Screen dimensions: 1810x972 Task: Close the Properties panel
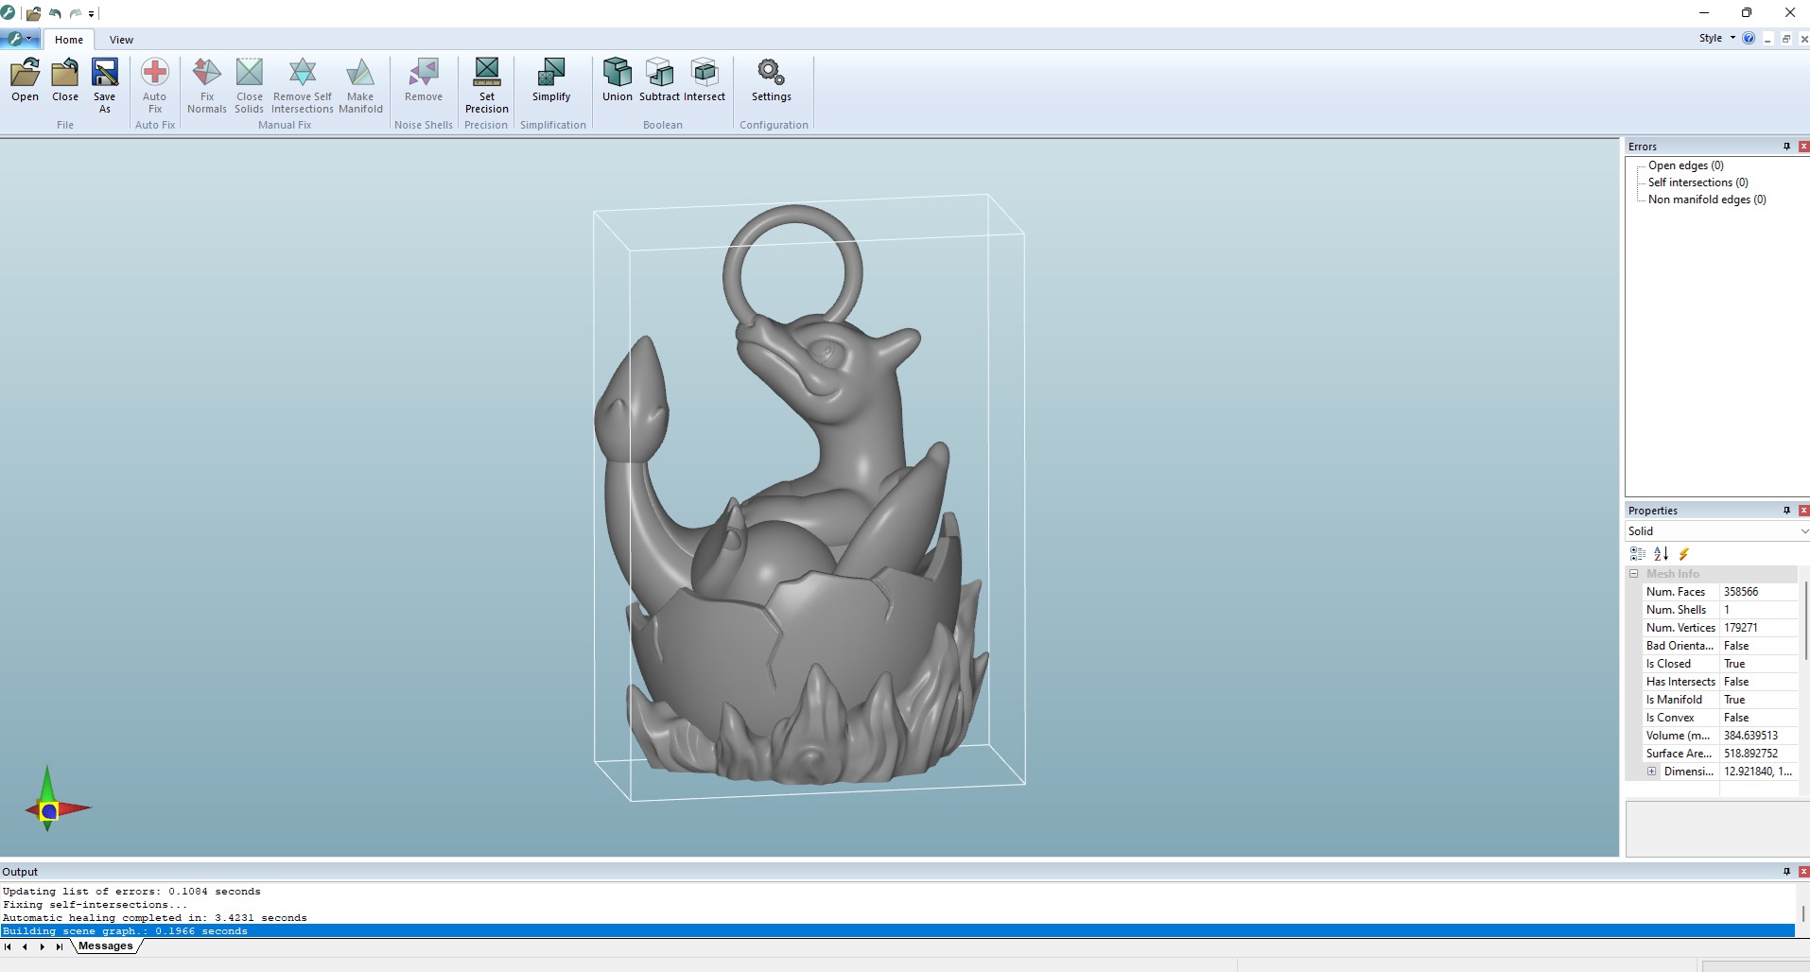1803,511
